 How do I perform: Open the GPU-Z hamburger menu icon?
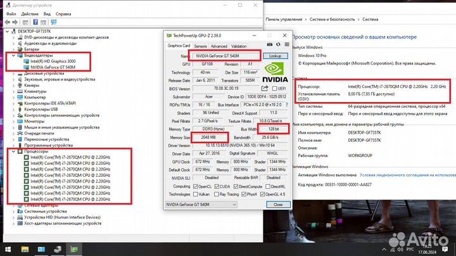(x=287, y=44)
